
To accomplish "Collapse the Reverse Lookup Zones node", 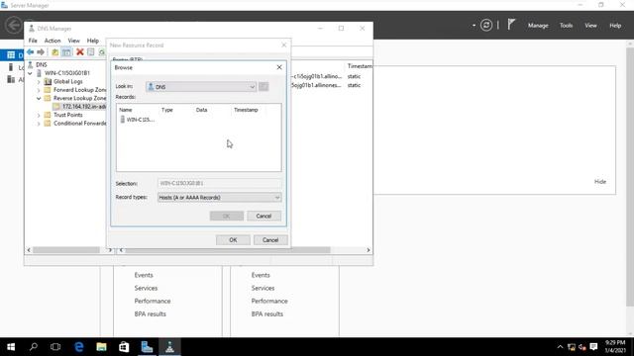I will tap(39, 99).
